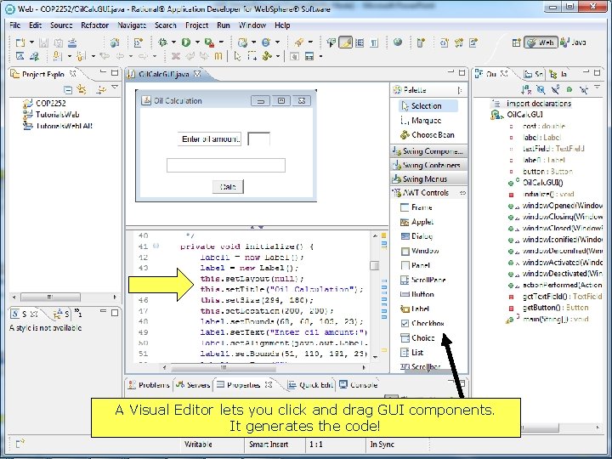This screenshot has width=612, height=459.
Task: Click the editor horizontal scrollbar thumb
Action: click(223, 367)
